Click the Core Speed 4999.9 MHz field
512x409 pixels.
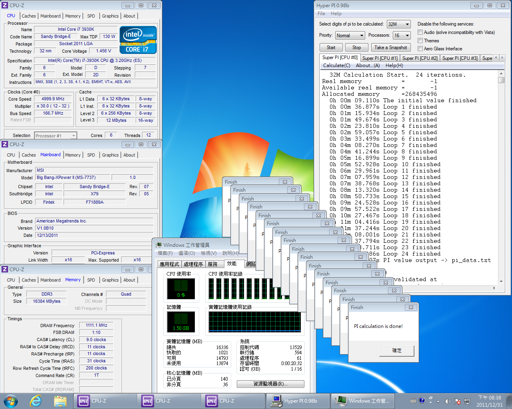pos(53,99)
